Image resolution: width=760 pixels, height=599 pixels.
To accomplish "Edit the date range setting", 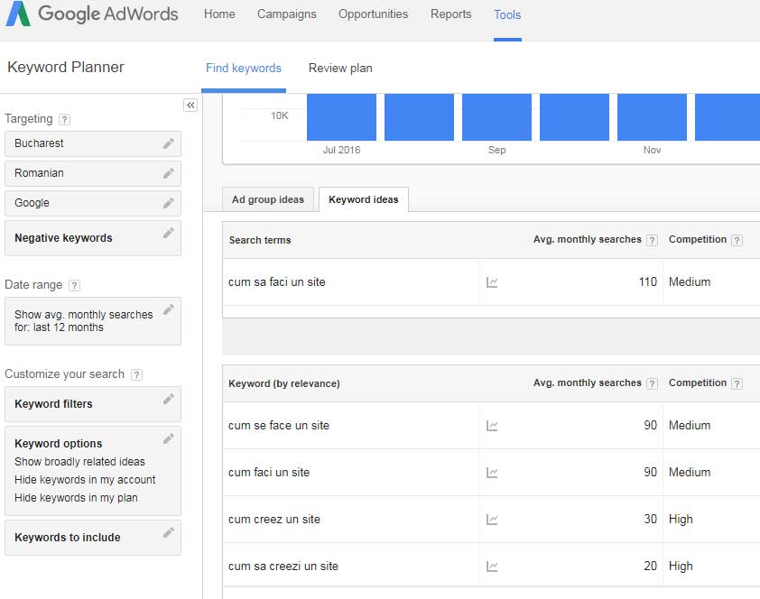I will (168, 311).
